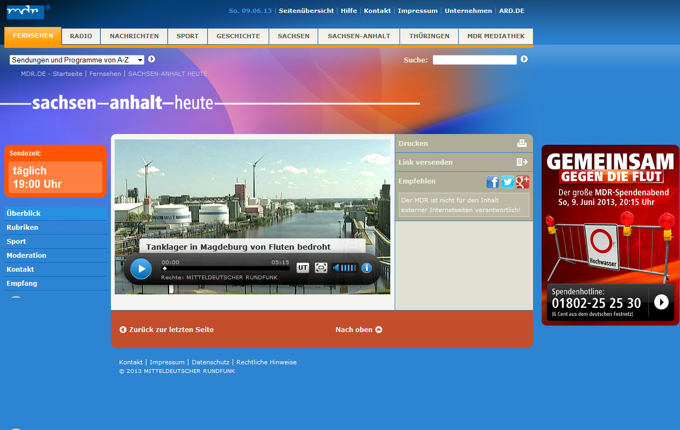Image resolution: width=680 pixels, height=430 pixels.
Task: Open Impressum link in the header
Action: [418, 11]
